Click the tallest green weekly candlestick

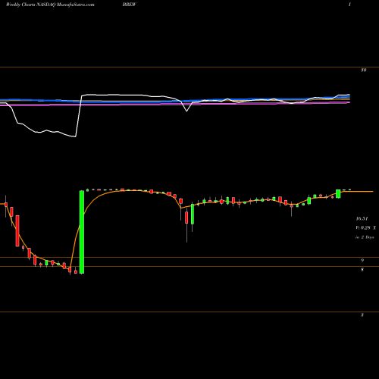(x=82, y=232)
